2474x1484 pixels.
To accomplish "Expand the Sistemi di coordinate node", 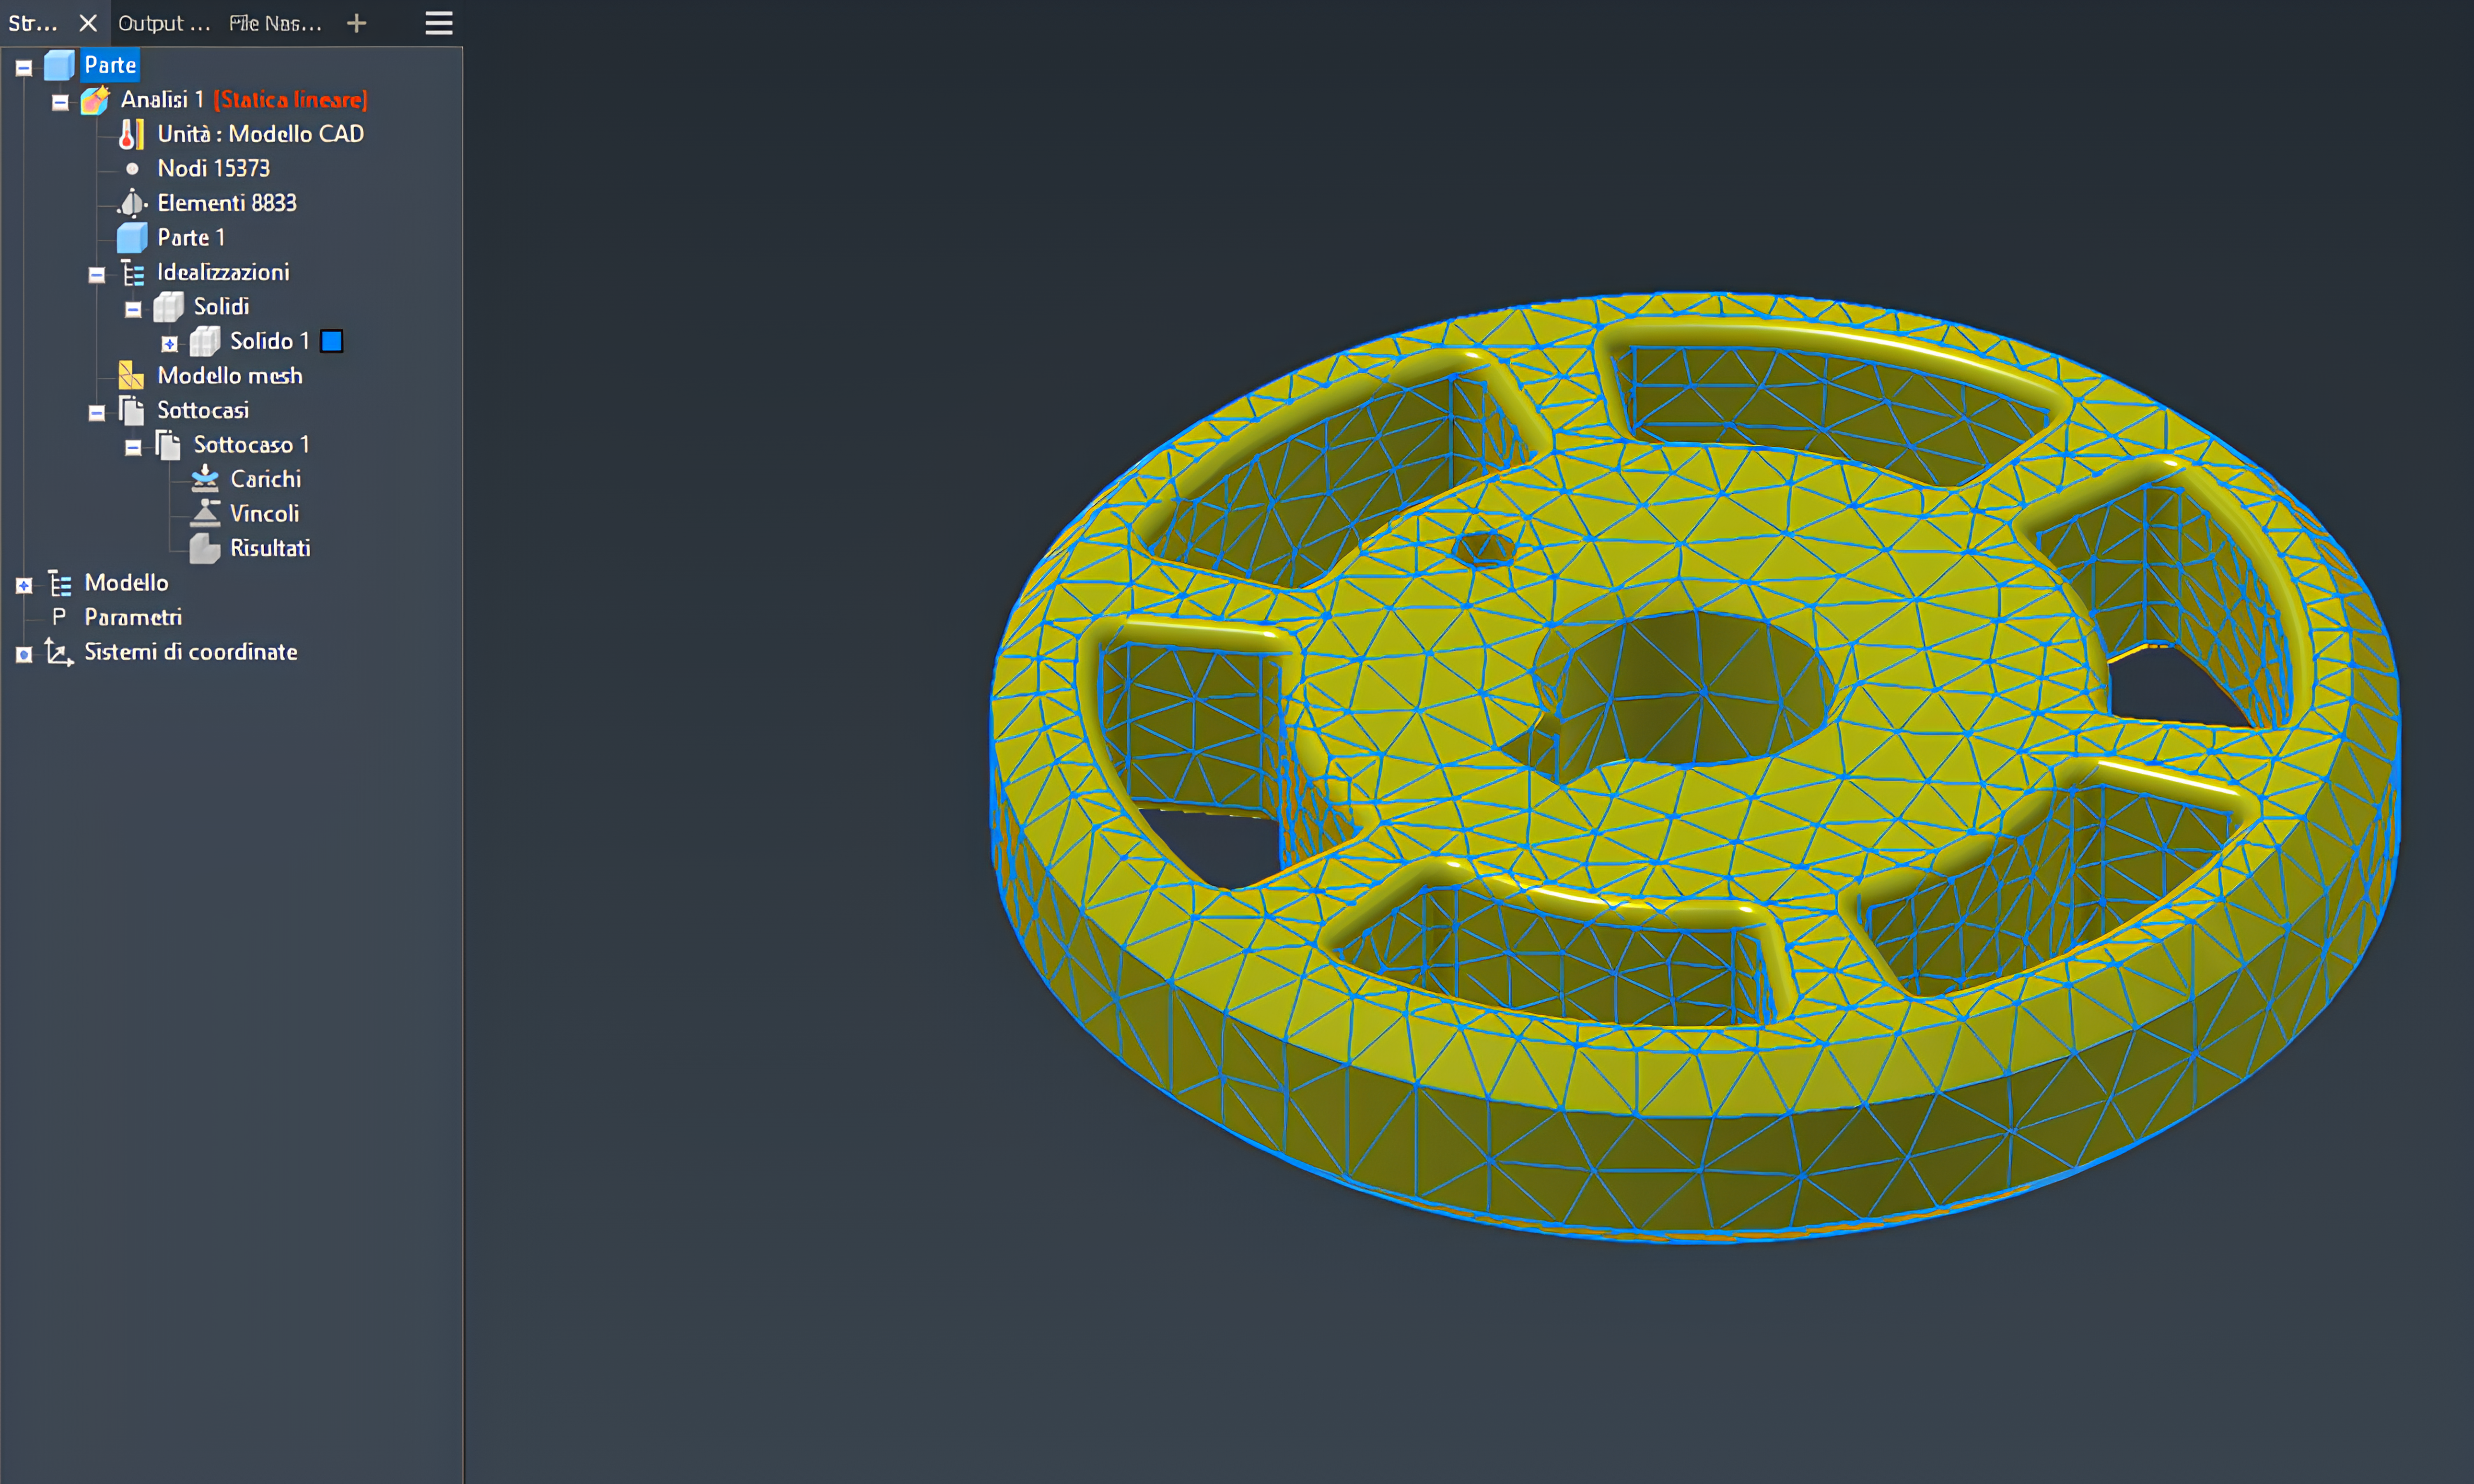I will tap(24, 655).
